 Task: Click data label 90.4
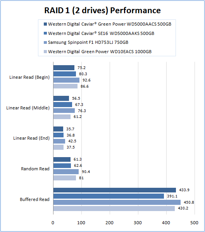[86, 172]
